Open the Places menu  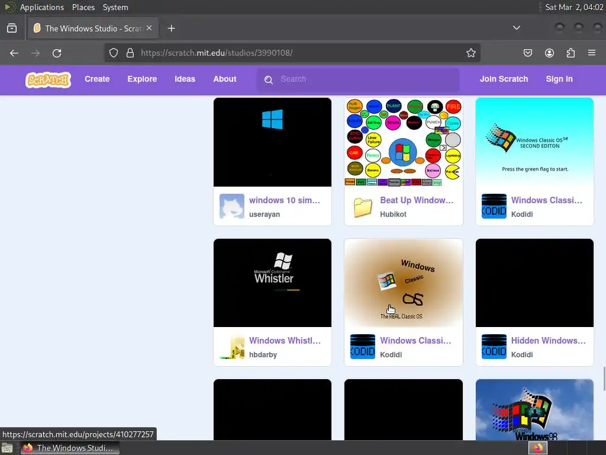click(x=83, y=7)
